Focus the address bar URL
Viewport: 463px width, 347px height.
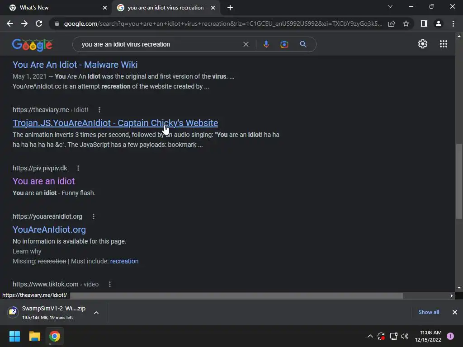pyautogui.click(x=223, y=23)
